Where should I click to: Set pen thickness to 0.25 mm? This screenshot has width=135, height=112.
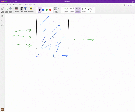66,10
